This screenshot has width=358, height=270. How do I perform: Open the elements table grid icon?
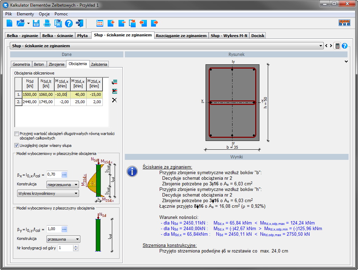(100, 23)
